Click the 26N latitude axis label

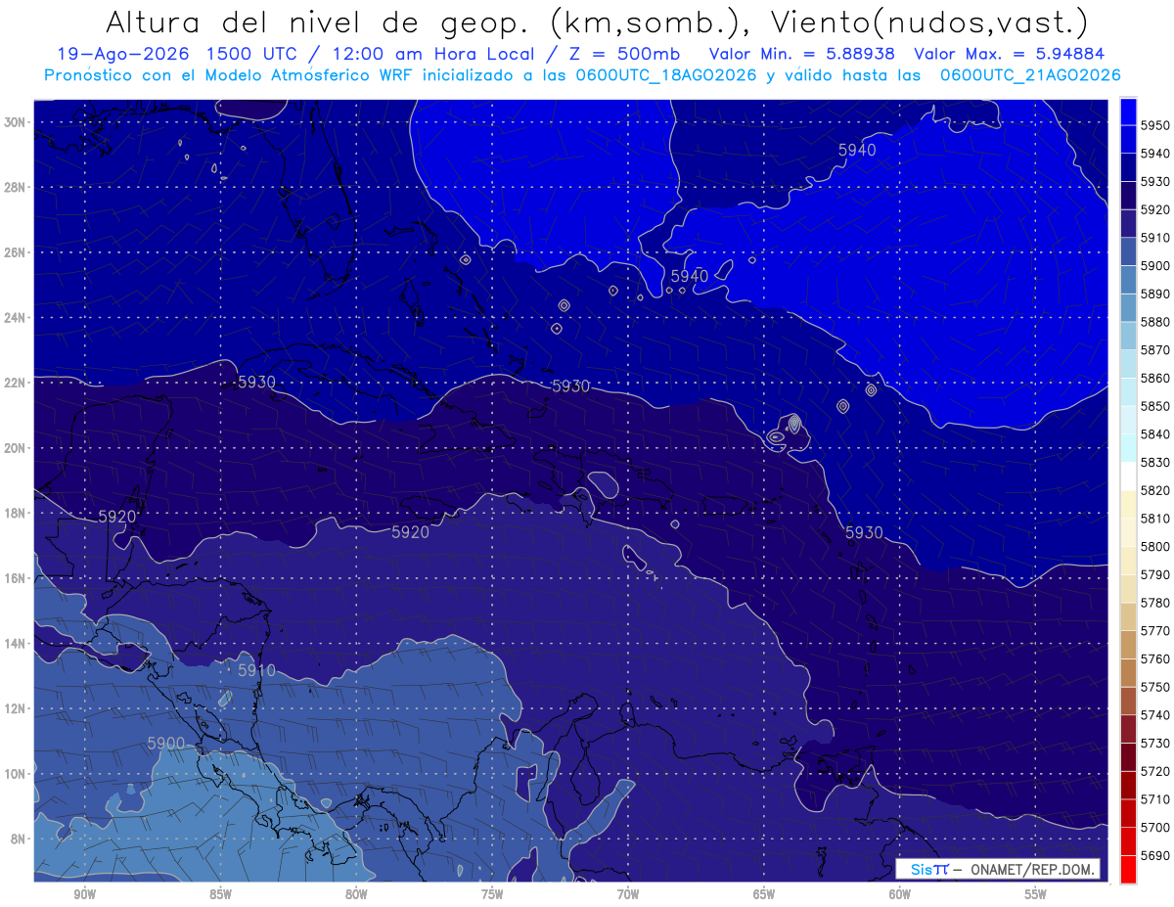(x=15, y=252)
